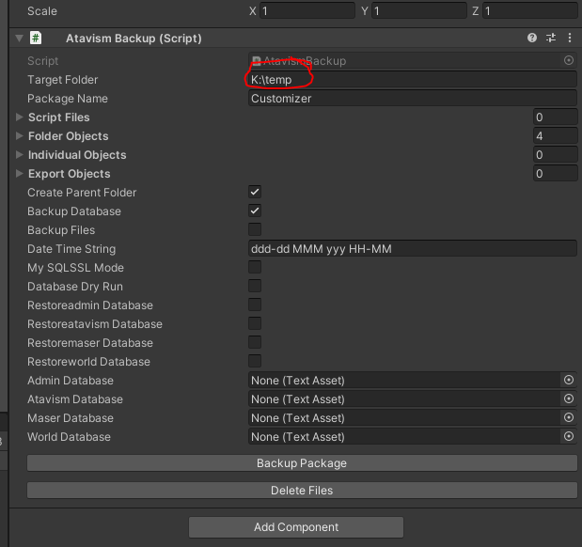Click the script hash icon in header

(36, 39)
